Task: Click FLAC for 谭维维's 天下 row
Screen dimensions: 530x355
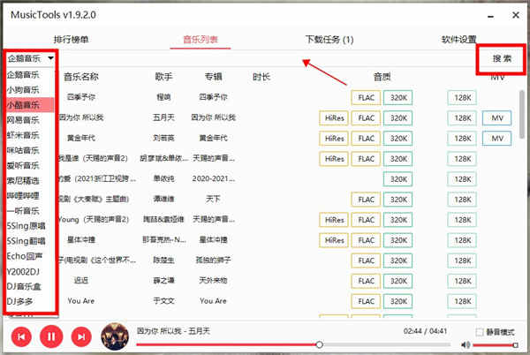Action: [366, 200]
